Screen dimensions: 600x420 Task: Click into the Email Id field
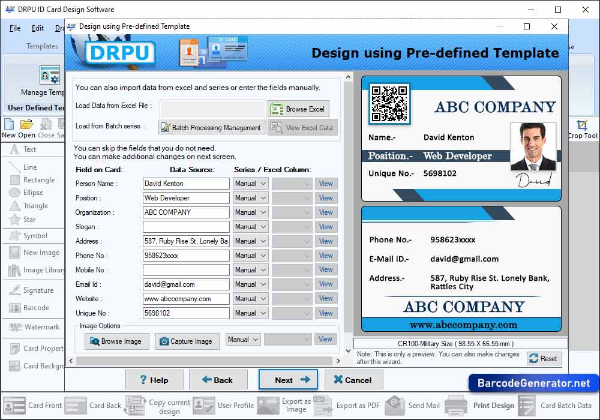[186, 284]
